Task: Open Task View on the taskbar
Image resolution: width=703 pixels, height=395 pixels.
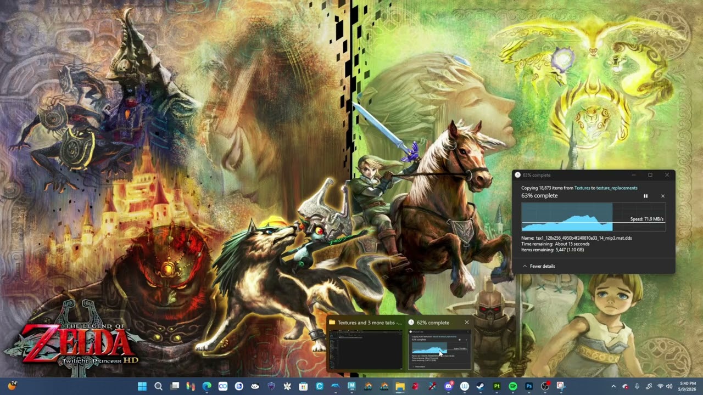Action: (x=175, y=386)
